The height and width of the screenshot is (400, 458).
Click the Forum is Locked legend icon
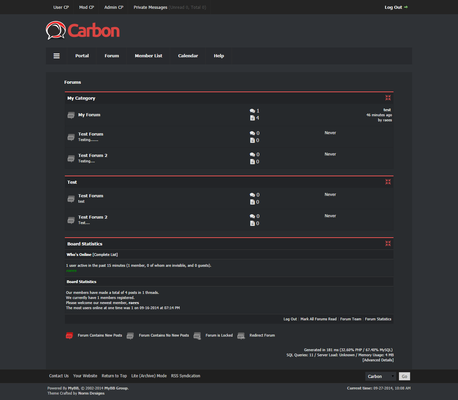tap(197, 336)
